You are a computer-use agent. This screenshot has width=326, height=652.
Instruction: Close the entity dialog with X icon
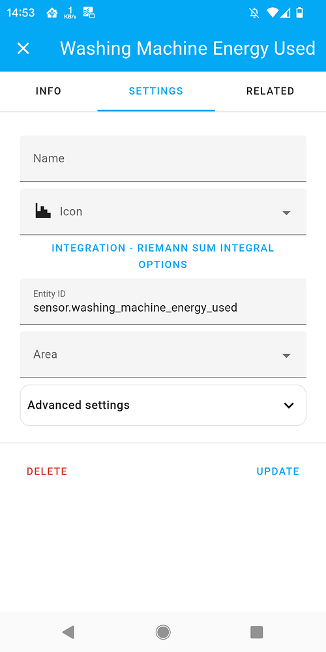(23, 49)
